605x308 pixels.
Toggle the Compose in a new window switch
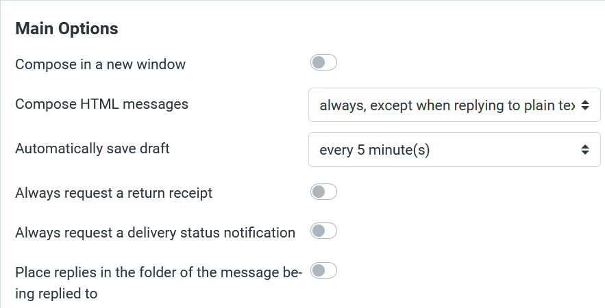click(323, 64)
